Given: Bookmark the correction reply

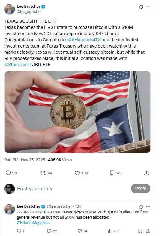Looking at the screenshot, I should 140,231.
